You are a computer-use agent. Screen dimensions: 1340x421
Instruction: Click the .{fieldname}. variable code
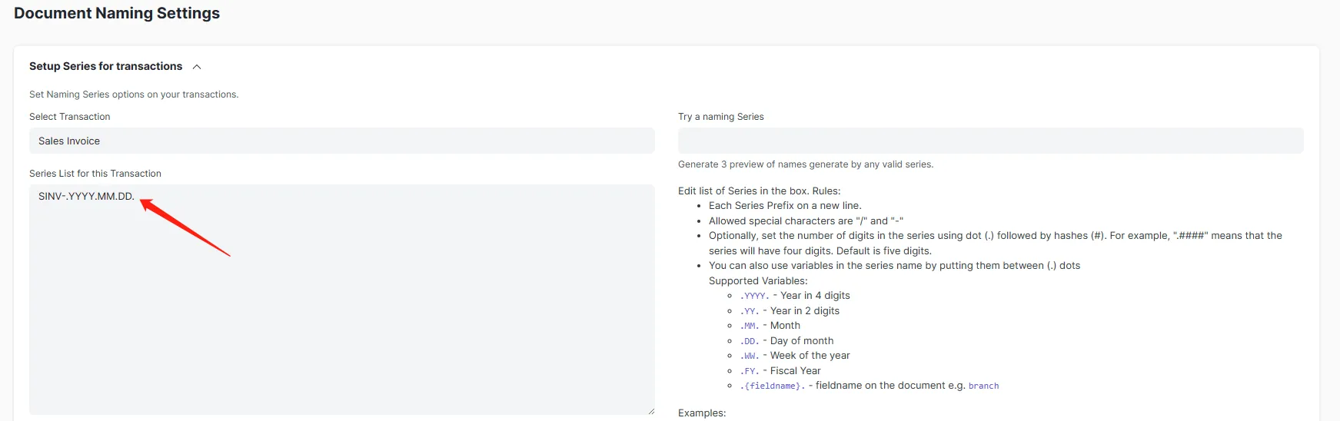pos(772,386)
